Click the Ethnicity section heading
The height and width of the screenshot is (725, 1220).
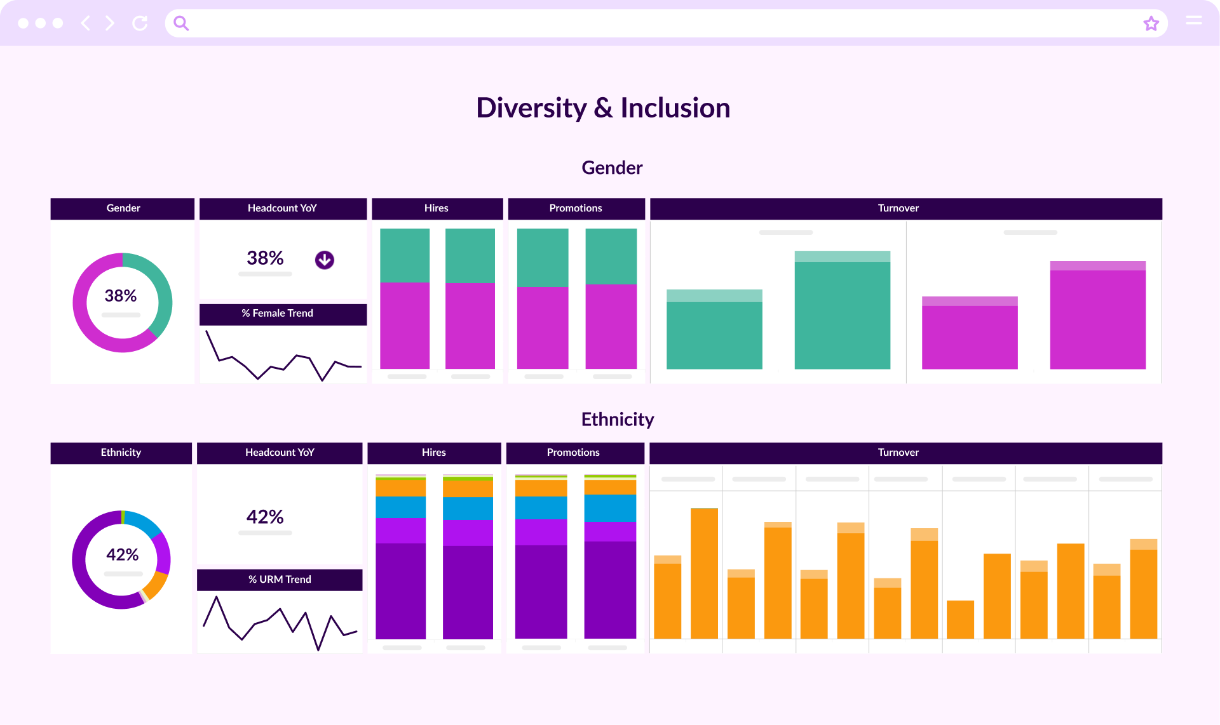point(617,420)
